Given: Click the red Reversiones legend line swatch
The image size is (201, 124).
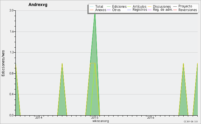Looking at the screenshot, I should [175, 10].
